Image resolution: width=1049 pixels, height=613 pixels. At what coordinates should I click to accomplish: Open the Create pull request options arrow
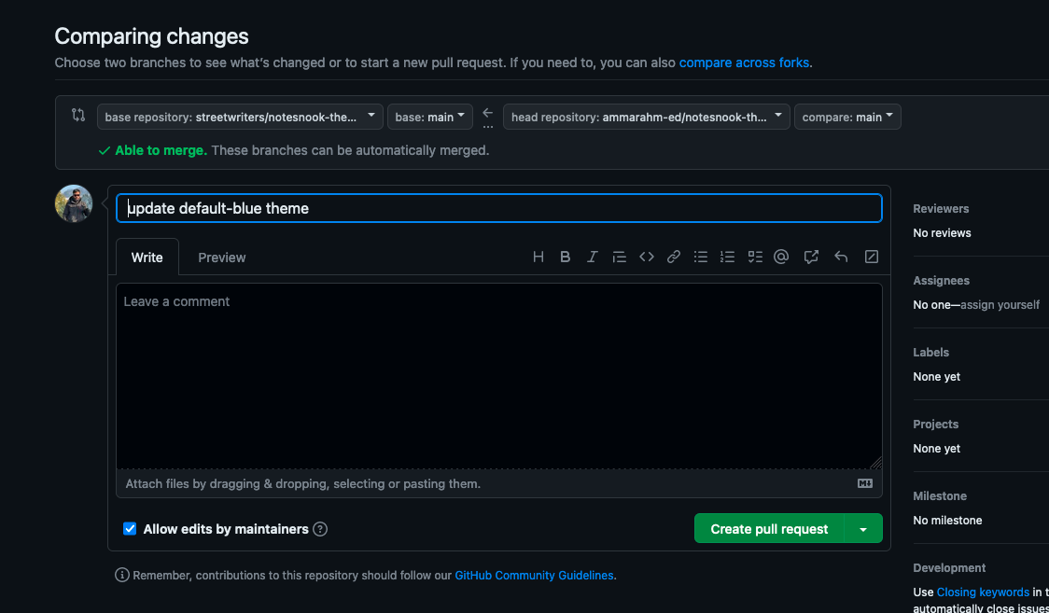pyautogui.click(x=863, y=529)
